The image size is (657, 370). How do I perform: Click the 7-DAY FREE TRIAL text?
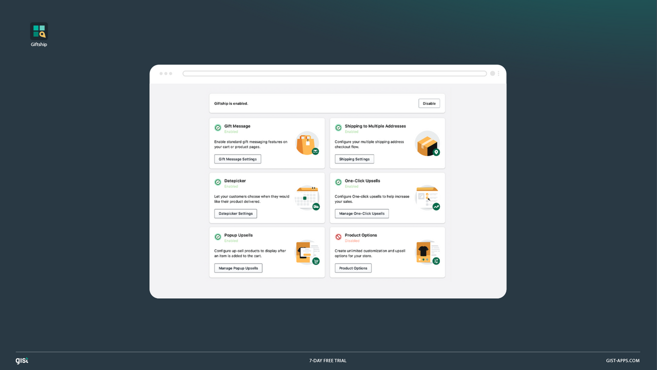[x=328, y=361]
